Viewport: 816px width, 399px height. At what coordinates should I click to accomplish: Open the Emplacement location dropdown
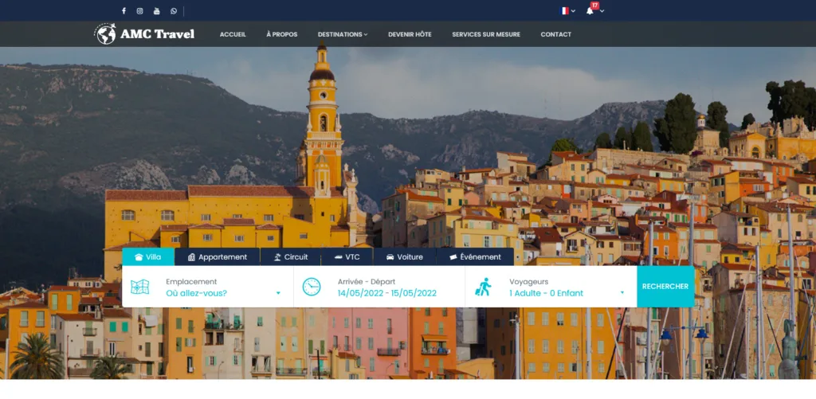(x=223, y=293)
